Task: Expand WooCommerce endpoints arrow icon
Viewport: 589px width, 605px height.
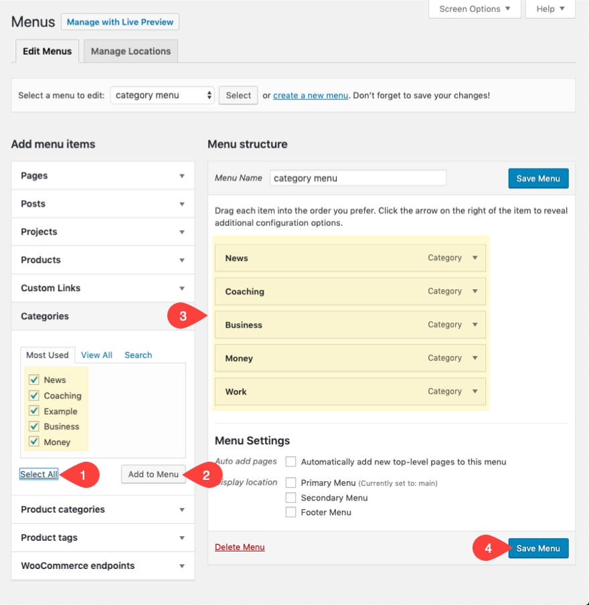Action: 181,566
